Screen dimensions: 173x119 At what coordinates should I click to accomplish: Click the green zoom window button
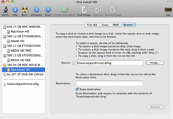coord(13,2)
